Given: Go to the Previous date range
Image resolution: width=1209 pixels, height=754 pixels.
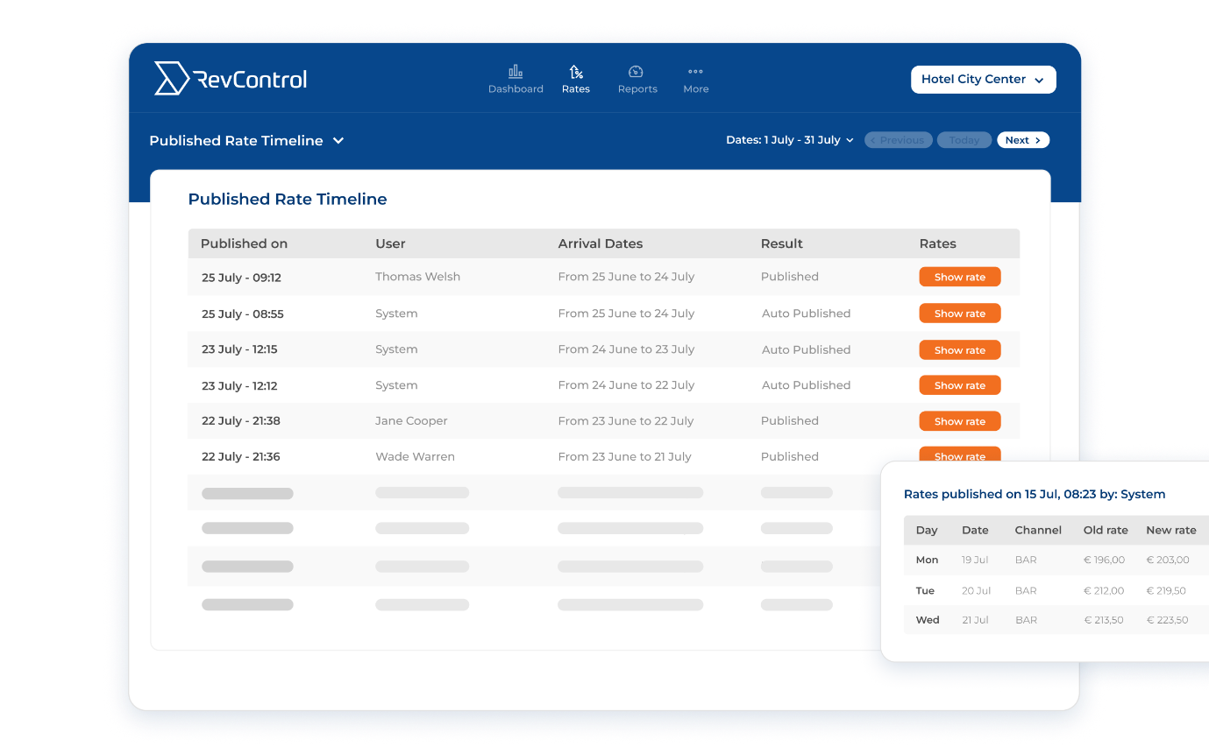Looking at the screenshot, I should point(898,140).
